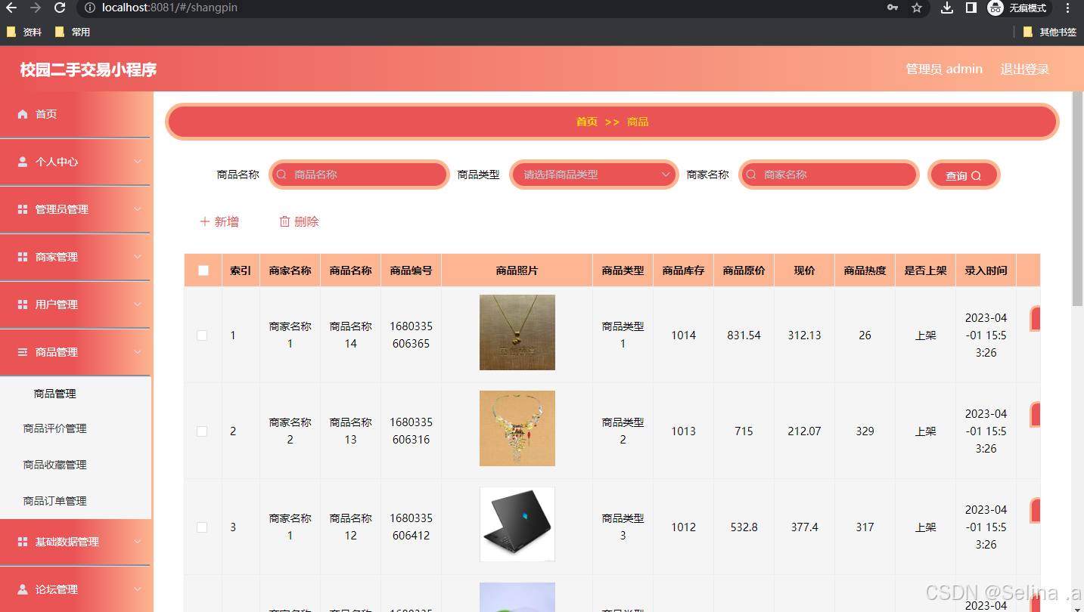This screenshot has width=1084, height=612.
Task: Expand 管理员管理 using its chevron
Action: 138,209
